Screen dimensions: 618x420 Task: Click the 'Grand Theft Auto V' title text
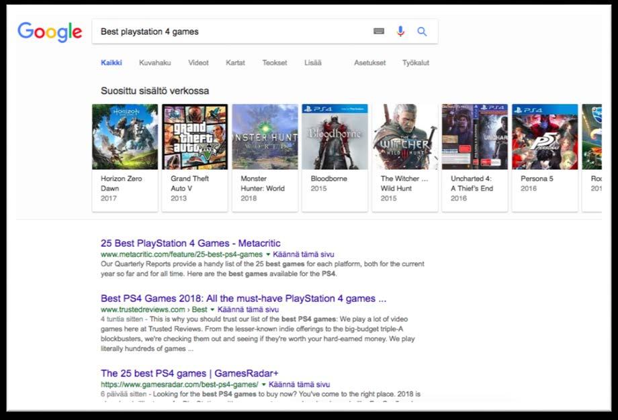click(189, 183)
